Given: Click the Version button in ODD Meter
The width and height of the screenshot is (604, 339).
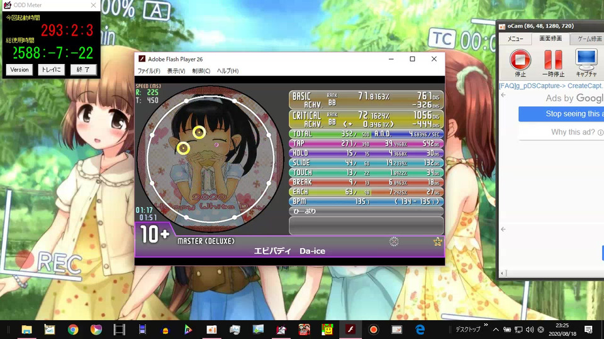Looking at the screenshot, I should coord(20,70).
